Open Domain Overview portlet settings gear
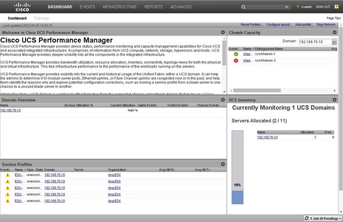The width and height of the screenshot is (343, 222). pyautogui.click(x=223, y=100)
